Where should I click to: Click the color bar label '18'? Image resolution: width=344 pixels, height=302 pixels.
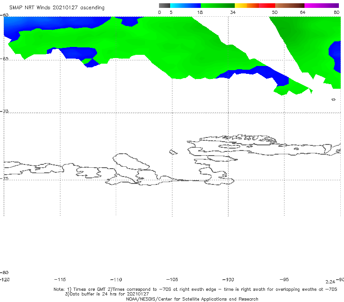200,13
